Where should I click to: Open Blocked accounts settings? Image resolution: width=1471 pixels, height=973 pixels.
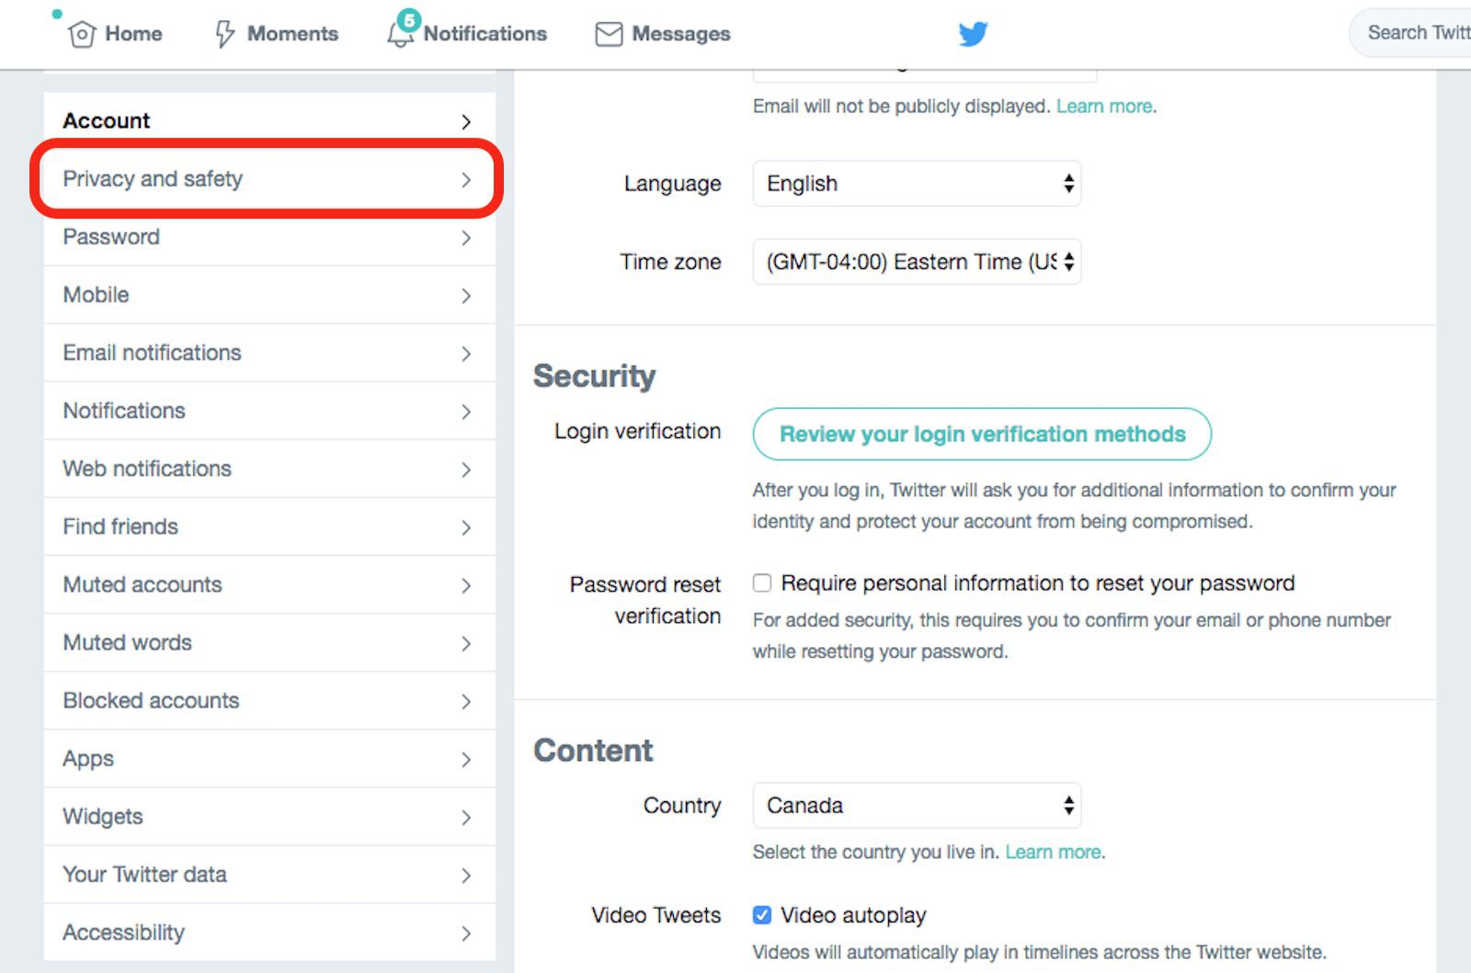point(151,701)
